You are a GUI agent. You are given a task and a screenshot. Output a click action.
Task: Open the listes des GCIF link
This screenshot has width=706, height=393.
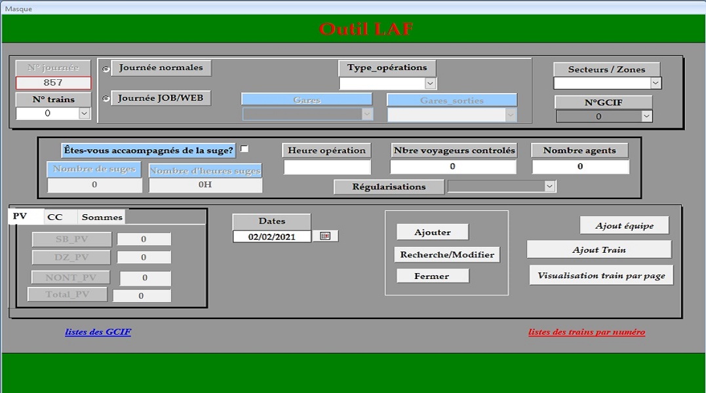98,332
